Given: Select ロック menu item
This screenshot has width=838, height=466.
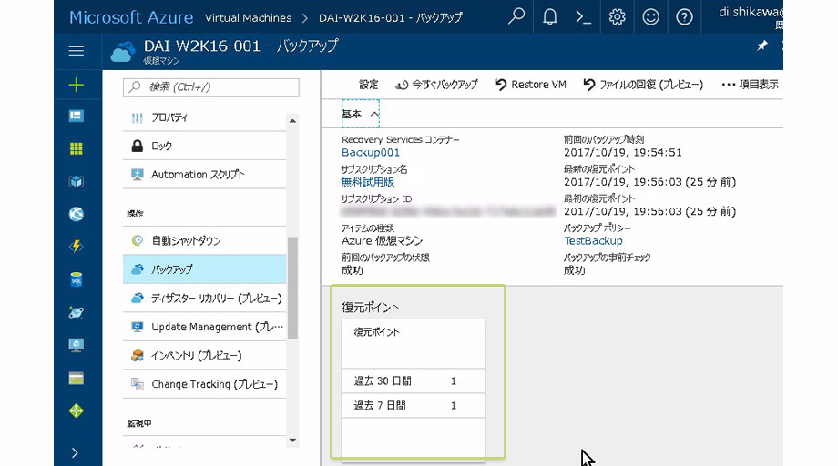Looking at the screenshot, I should pos(205,146).
